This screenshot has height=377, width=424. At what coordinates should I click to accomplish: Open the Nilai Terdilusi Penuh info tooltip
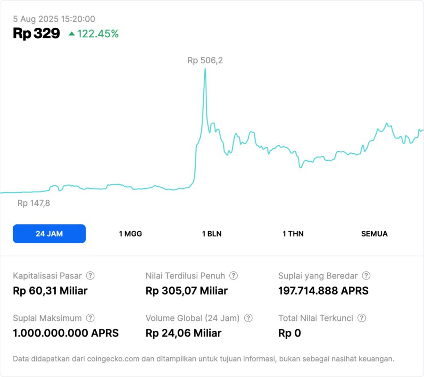tap(233, 276)
